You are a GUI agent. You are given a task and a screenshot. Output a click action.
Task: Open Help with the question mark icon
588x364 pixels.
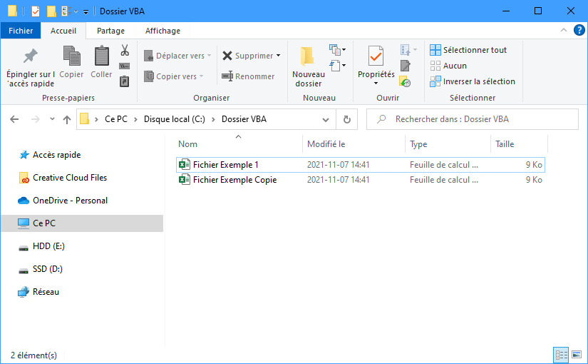pos(579,30)
